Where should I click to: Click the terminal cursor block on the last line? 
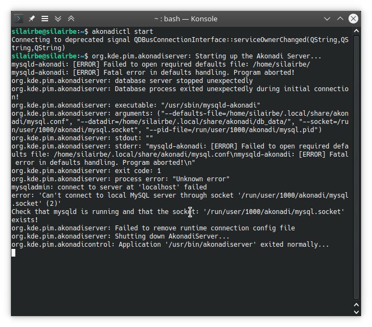pyautogui.click(x=13, y=253)
